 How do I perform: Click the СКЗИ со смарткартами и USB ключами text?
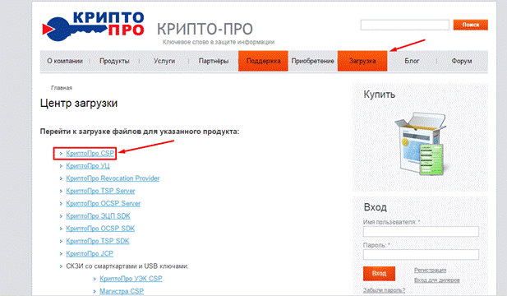[x=127, y=266]
